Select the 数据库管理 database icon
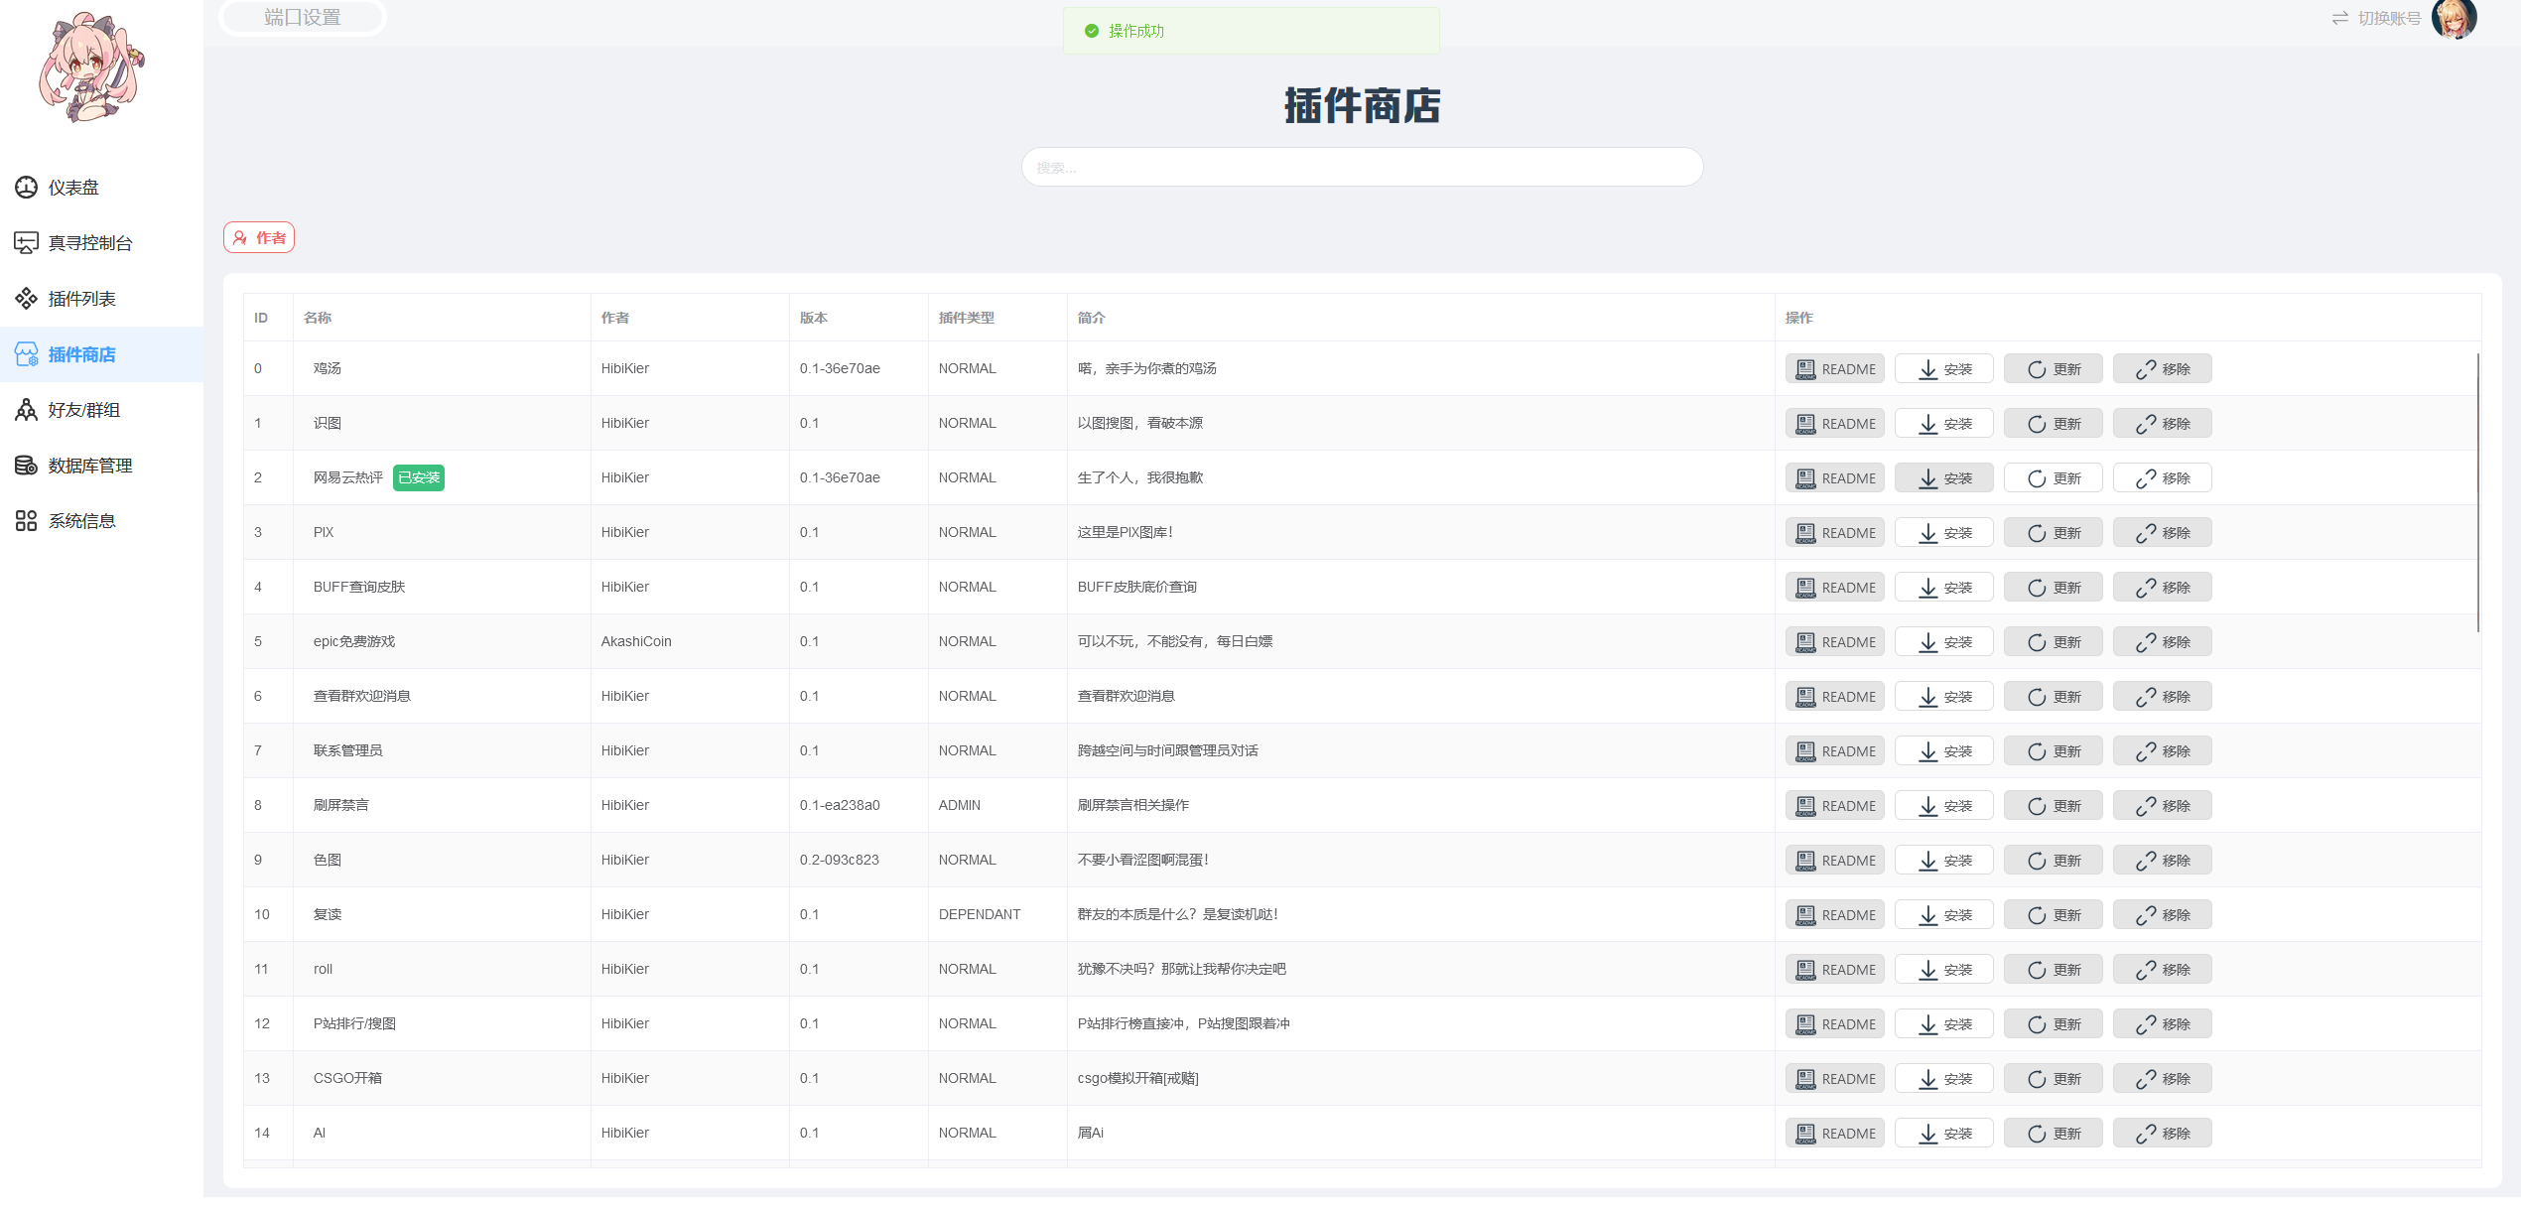 (x=26, y=465)
